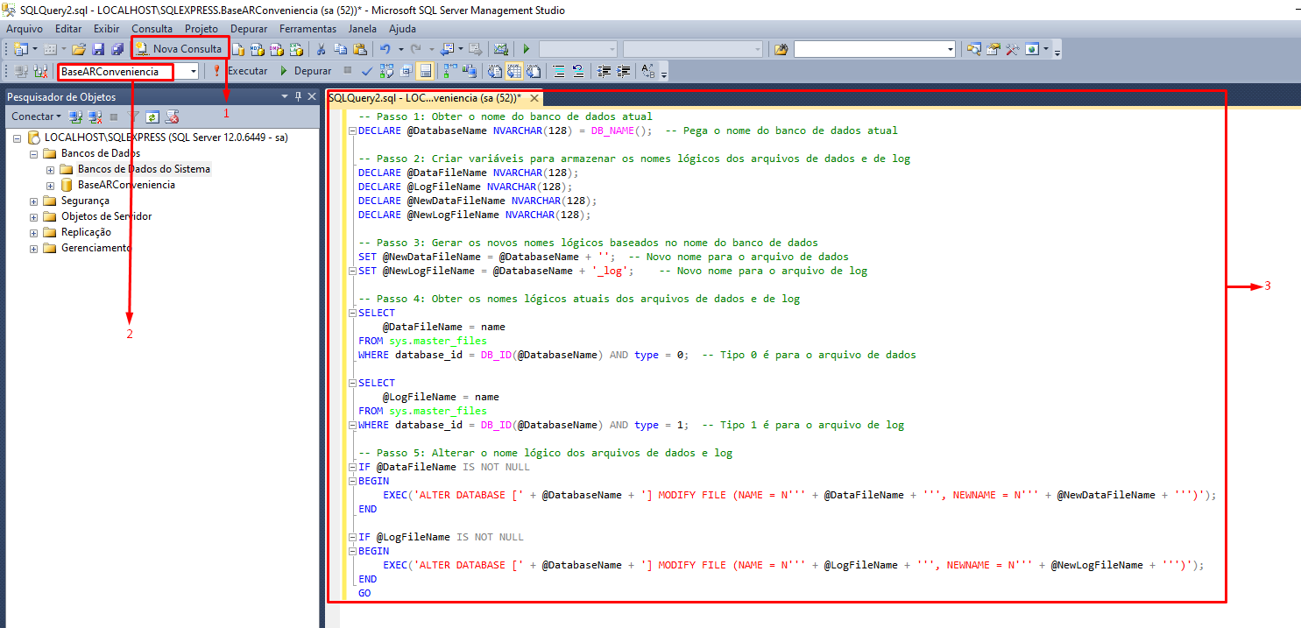
Task: Click the Comment out selected lines icon
Action: pyautogui.click(x=557, y=71)
